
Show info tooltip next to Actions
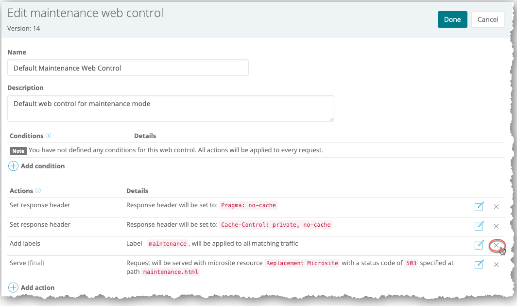[x=38, y=191]
